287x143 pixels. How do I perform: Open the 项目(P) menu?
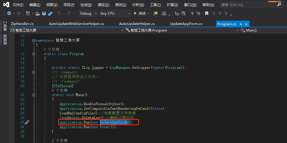pos(69,5)
